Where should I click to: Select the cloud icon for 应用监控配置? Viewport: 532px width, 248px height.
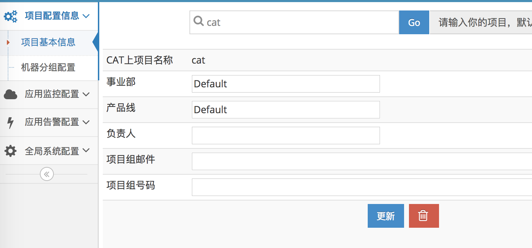pyautogui.click(x=10, y=94)
